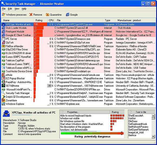This screenshot has width=157, height=145.
Task: Click the TrueVector Device Driver icon
Action: [x=4, y=71]
